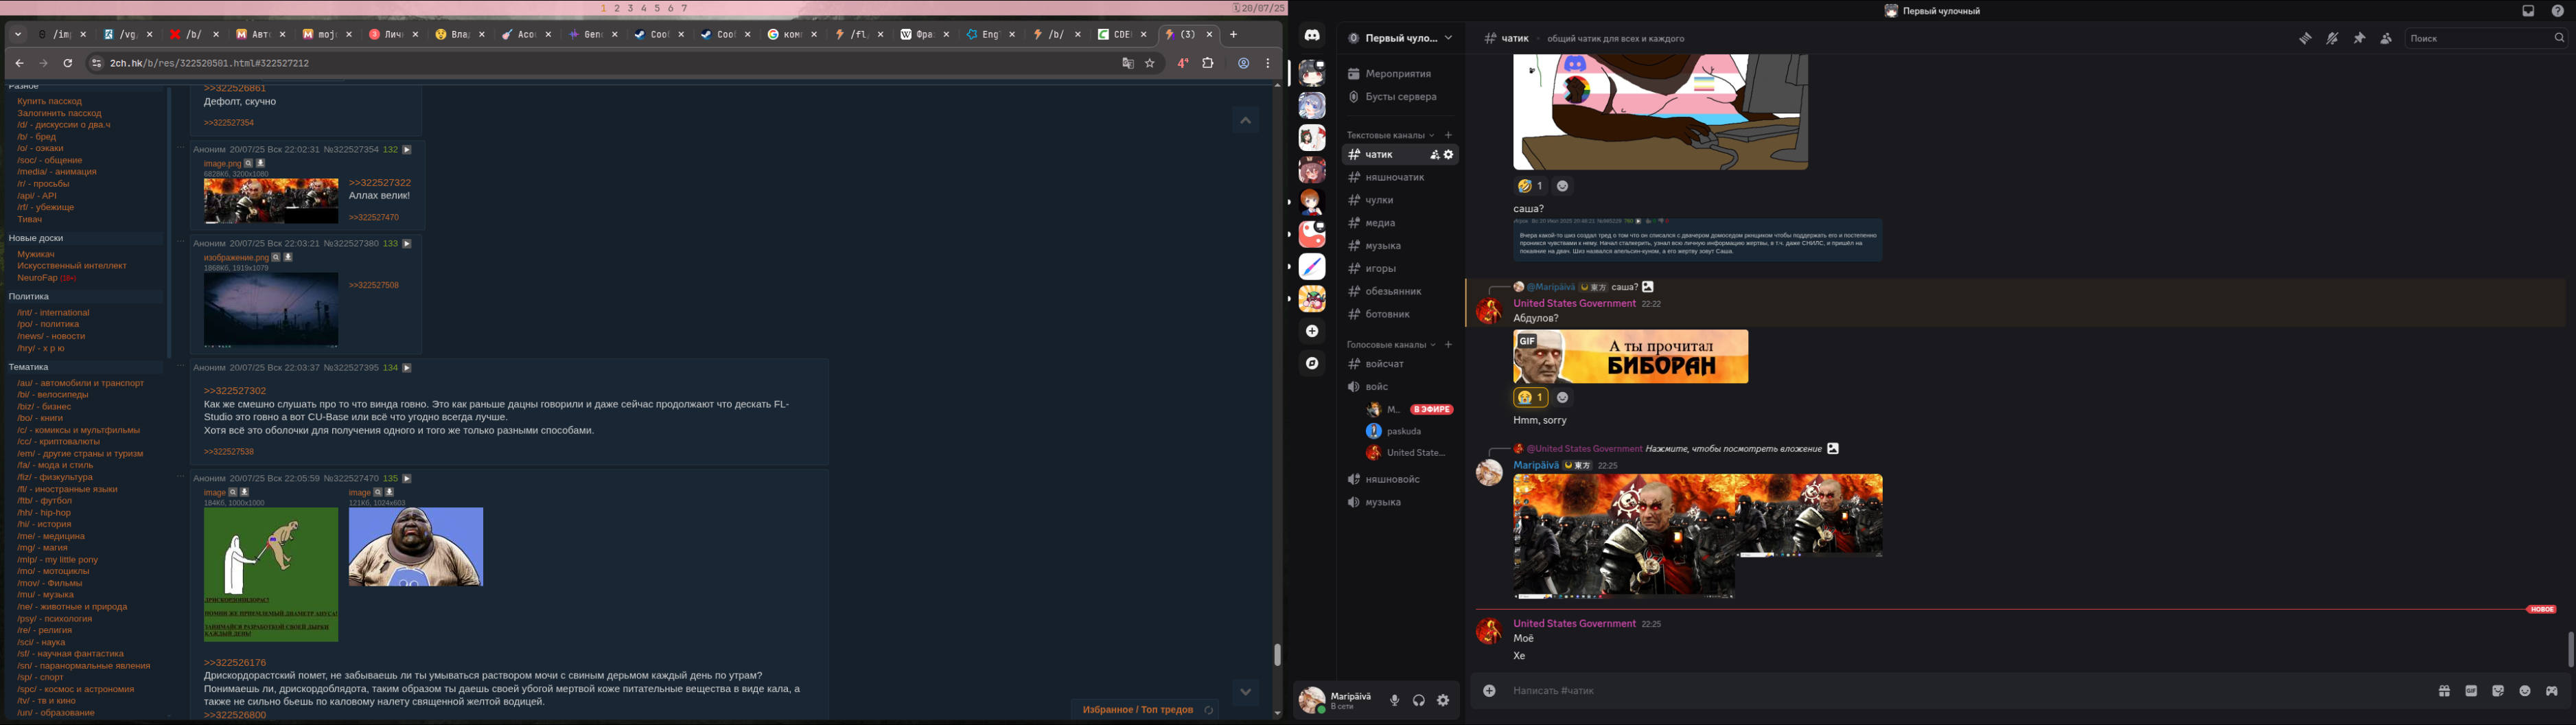The height and width of the screenshot is (725, 2576).
Task: Click the Discord home logo icon
Action: pos(1312,35)
